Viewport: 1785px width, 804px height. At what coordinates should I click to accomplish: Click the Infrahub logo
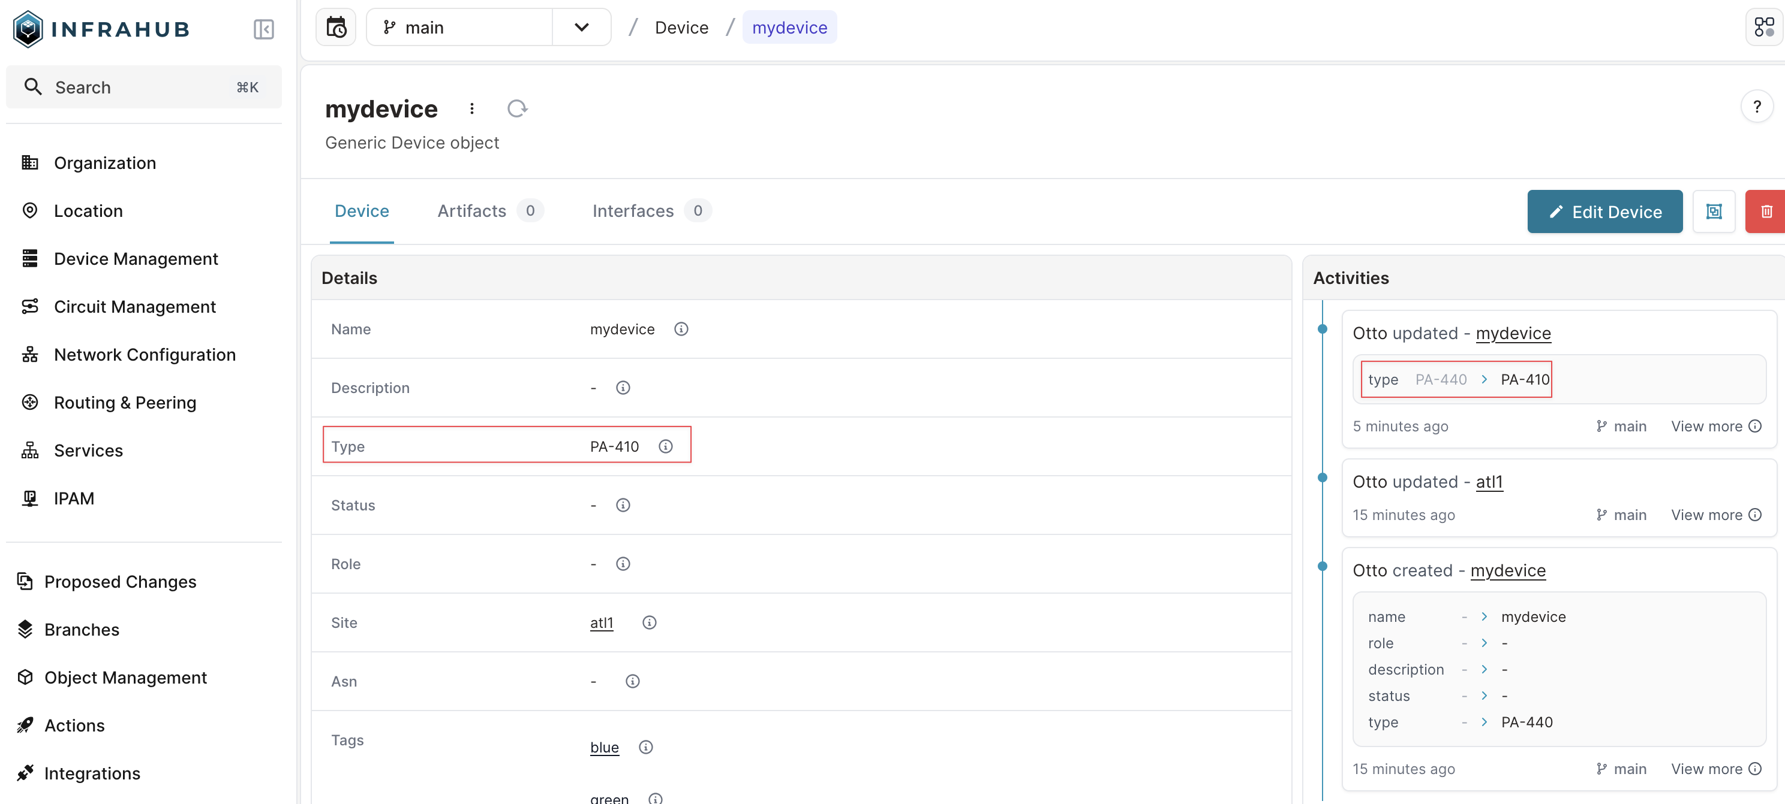(x=101, y=29)
